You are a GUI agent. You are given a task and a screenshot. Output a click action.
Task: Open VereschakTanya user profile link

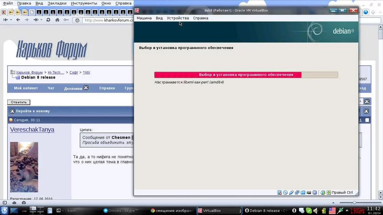pos(32,130)
